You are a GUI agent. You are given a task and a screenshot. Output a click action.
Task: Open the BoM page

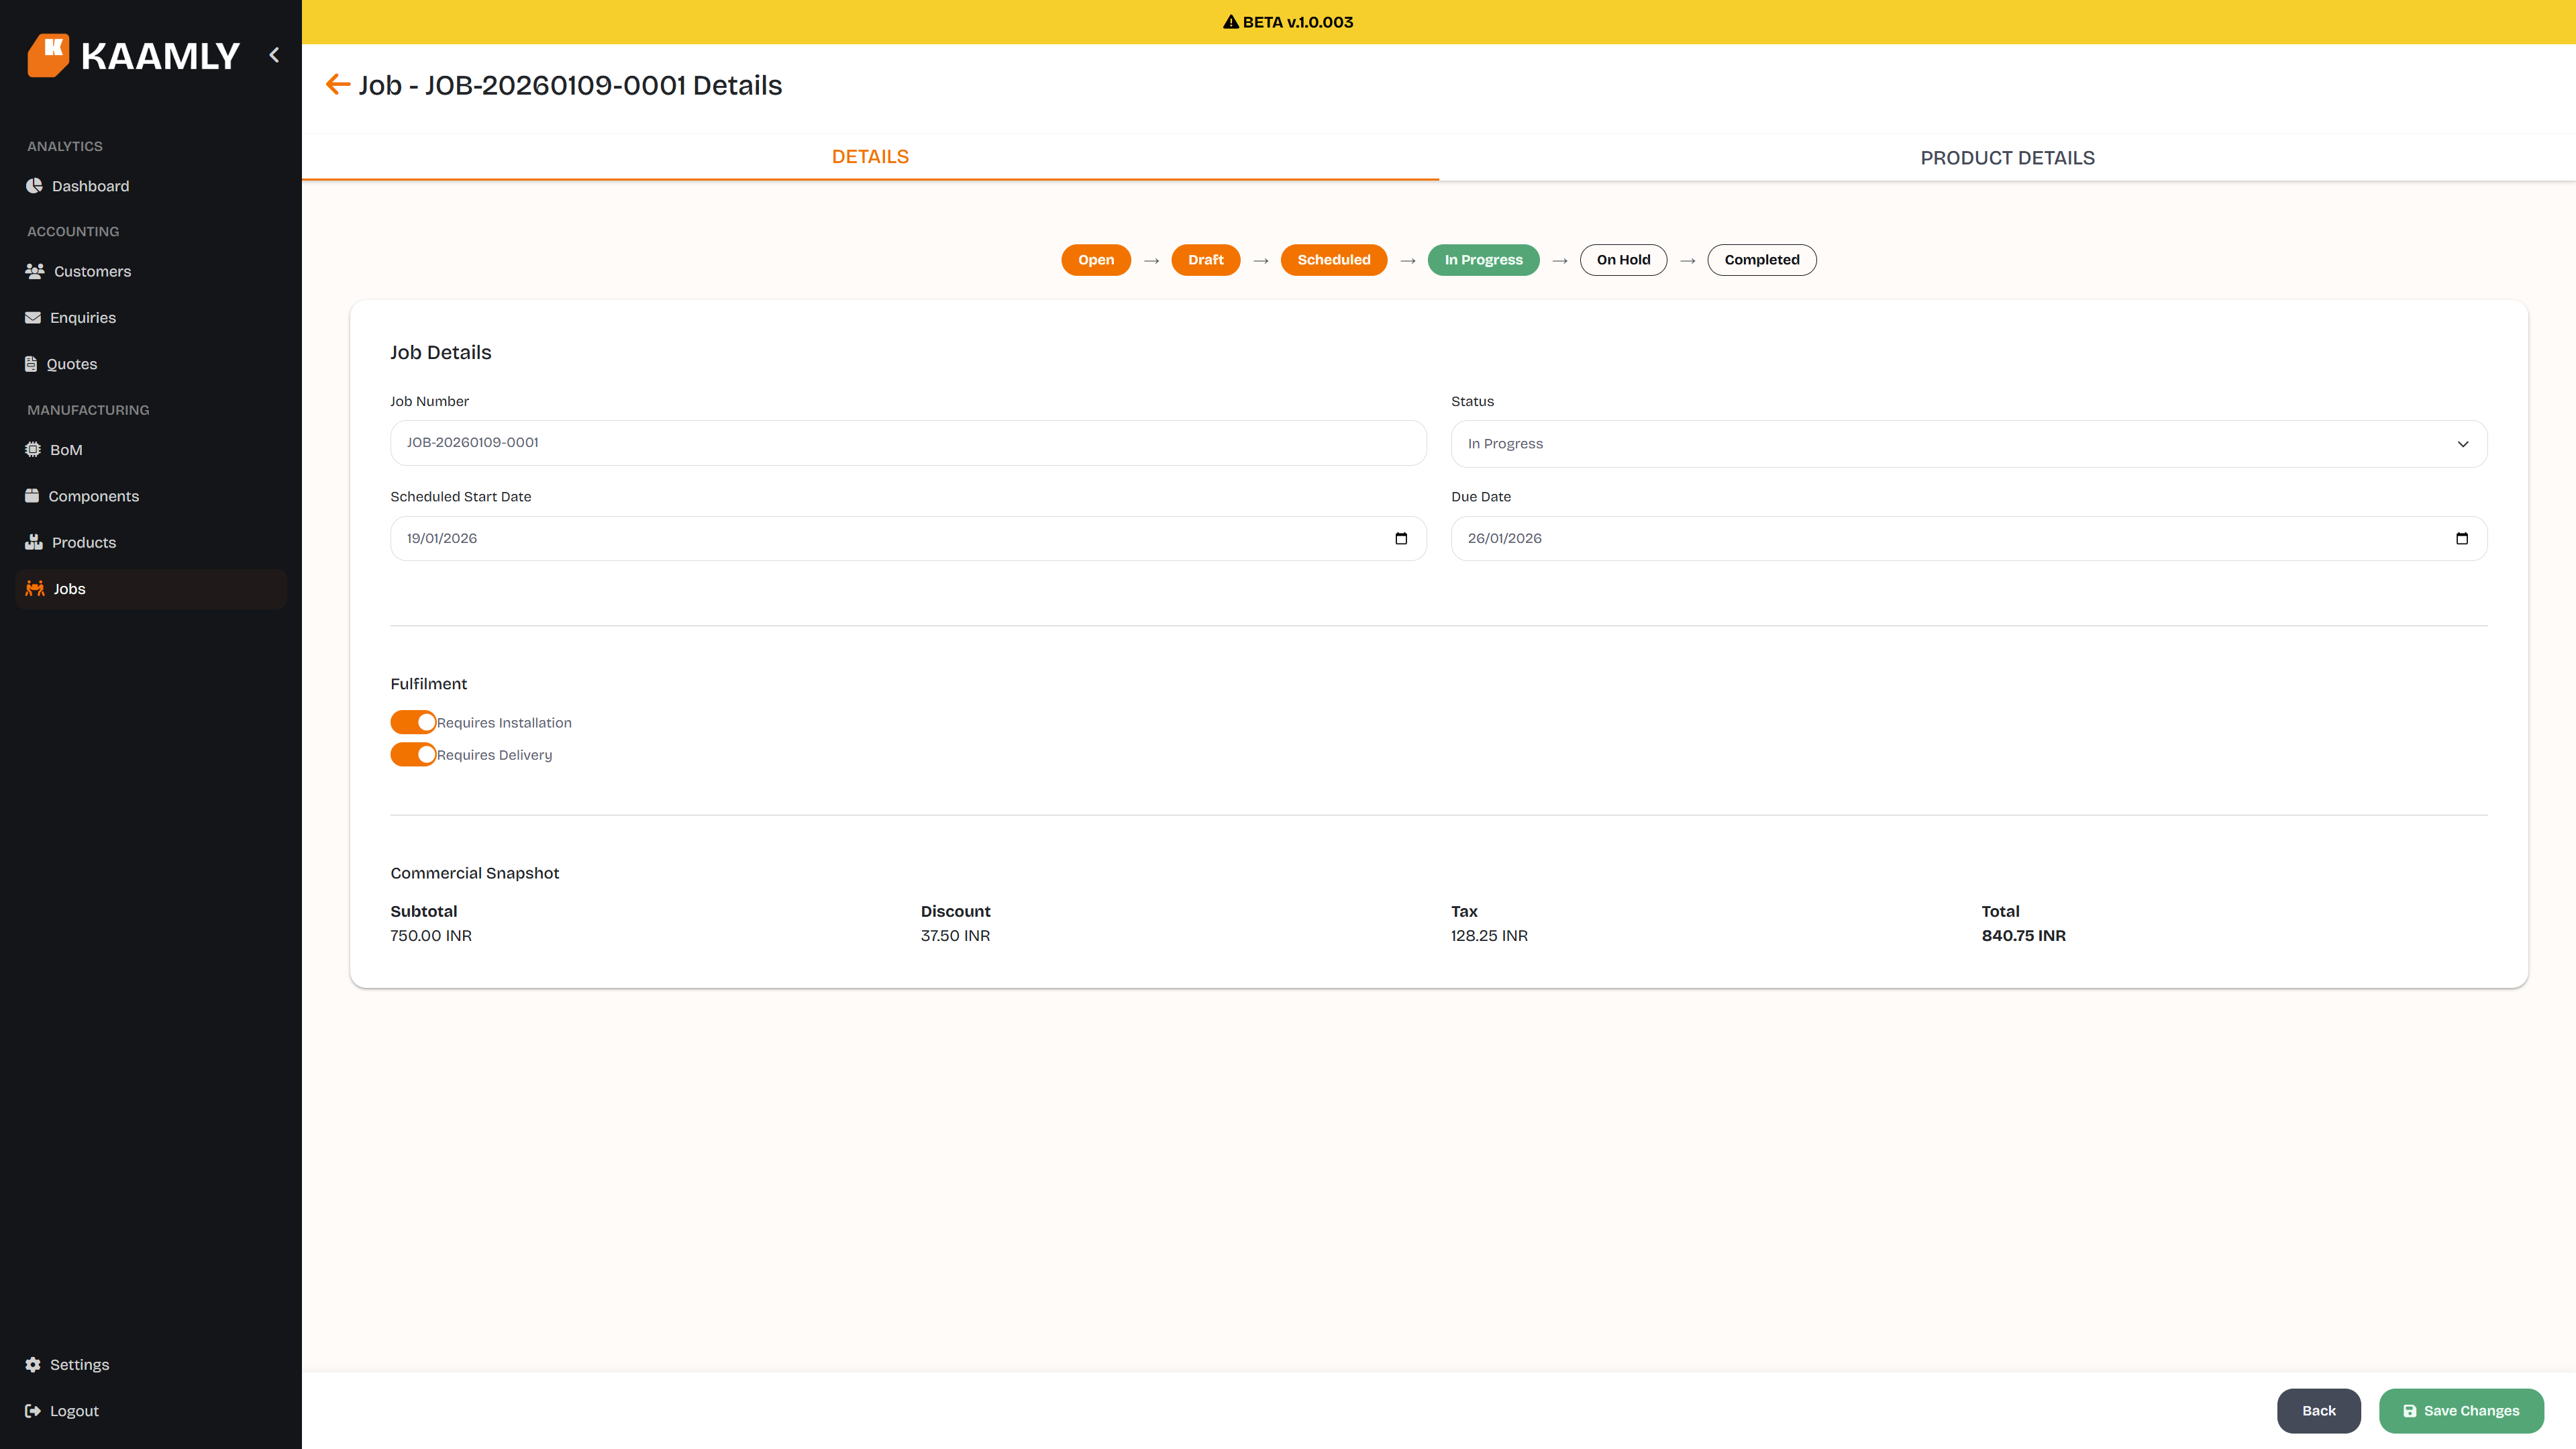66,449
